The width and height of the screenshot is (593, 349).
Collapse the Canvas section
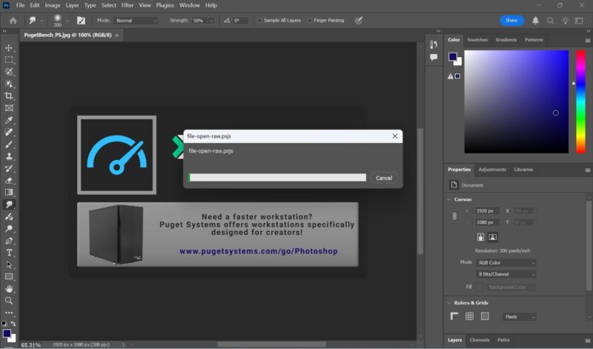click(449, 199)
